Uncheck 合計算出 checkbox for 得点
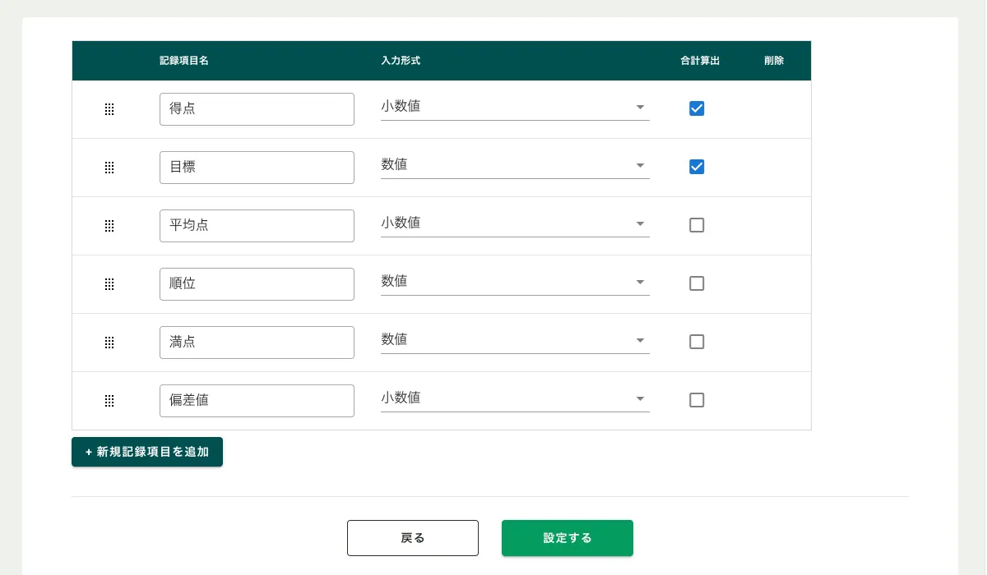Viewport: 987px width, 575px height. click(x=697, y=108)
